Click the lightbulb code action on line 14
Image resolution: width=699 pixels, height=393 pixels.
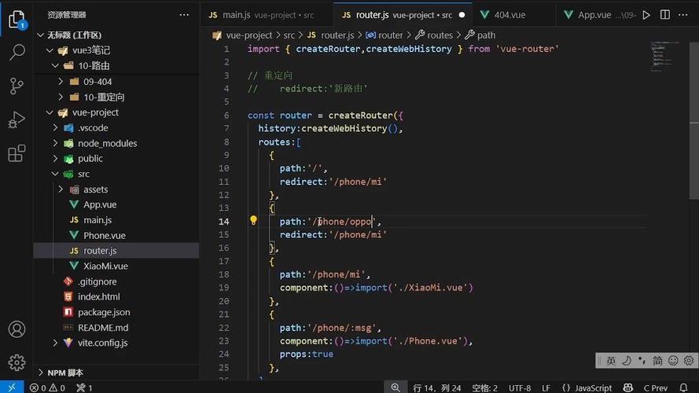click(x=253, y=221)
